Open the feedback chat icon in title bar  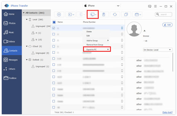(150, 6)
